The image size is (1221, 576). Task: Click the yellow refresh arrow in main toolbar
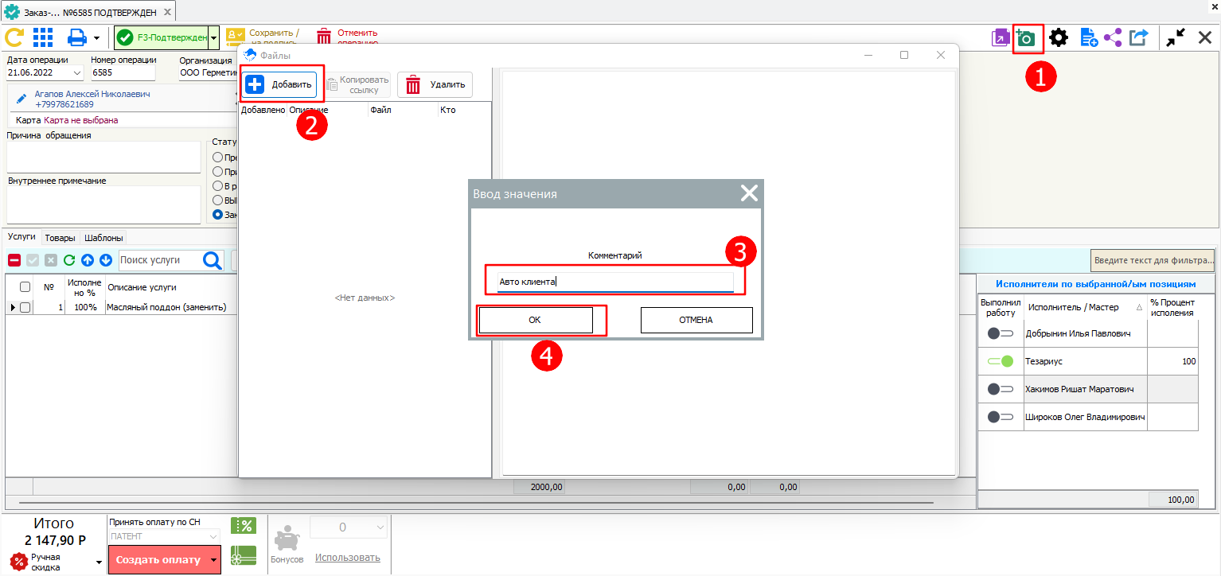[14, 37]
